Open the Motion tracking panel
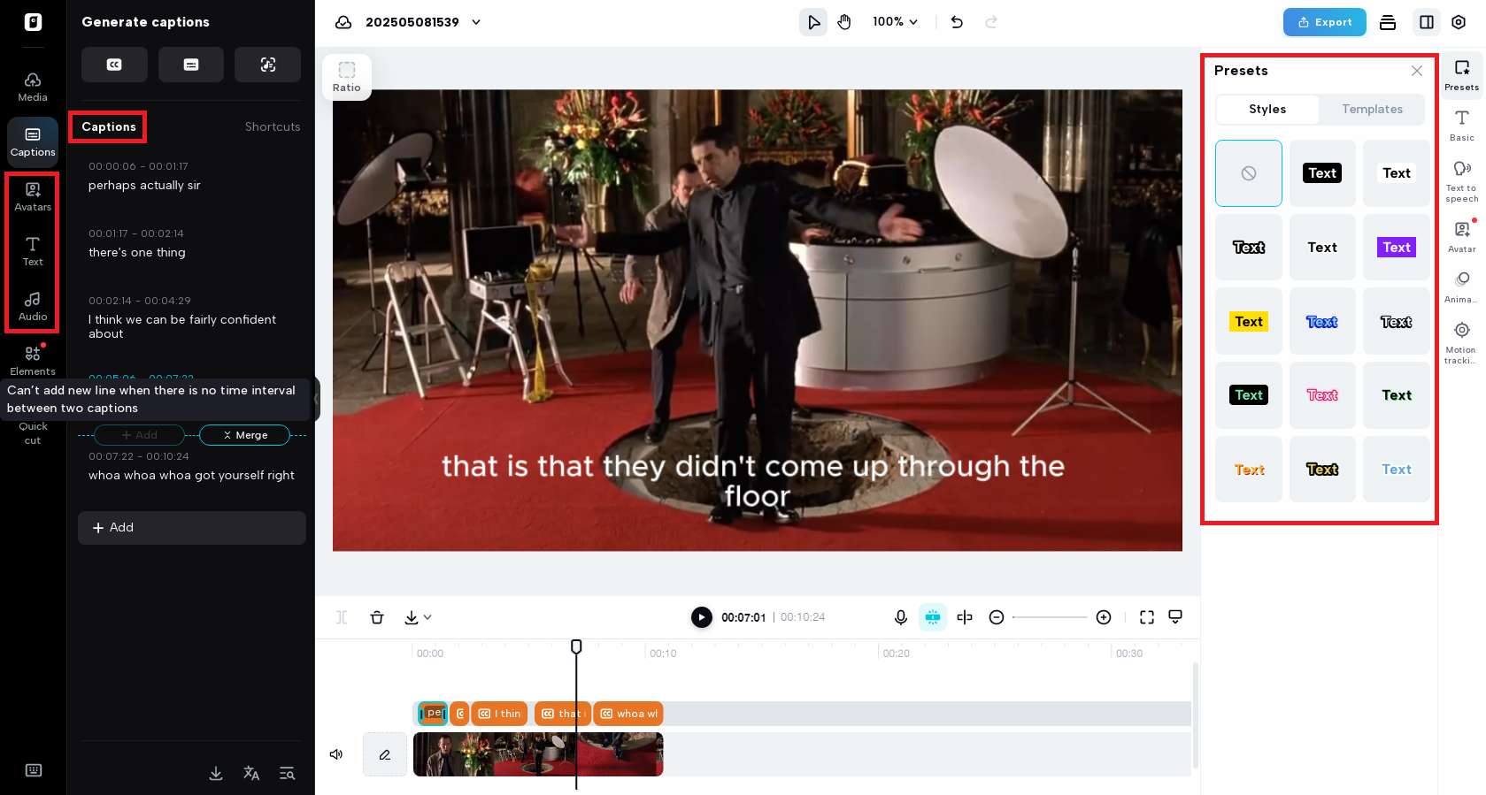 (1462, 342)
